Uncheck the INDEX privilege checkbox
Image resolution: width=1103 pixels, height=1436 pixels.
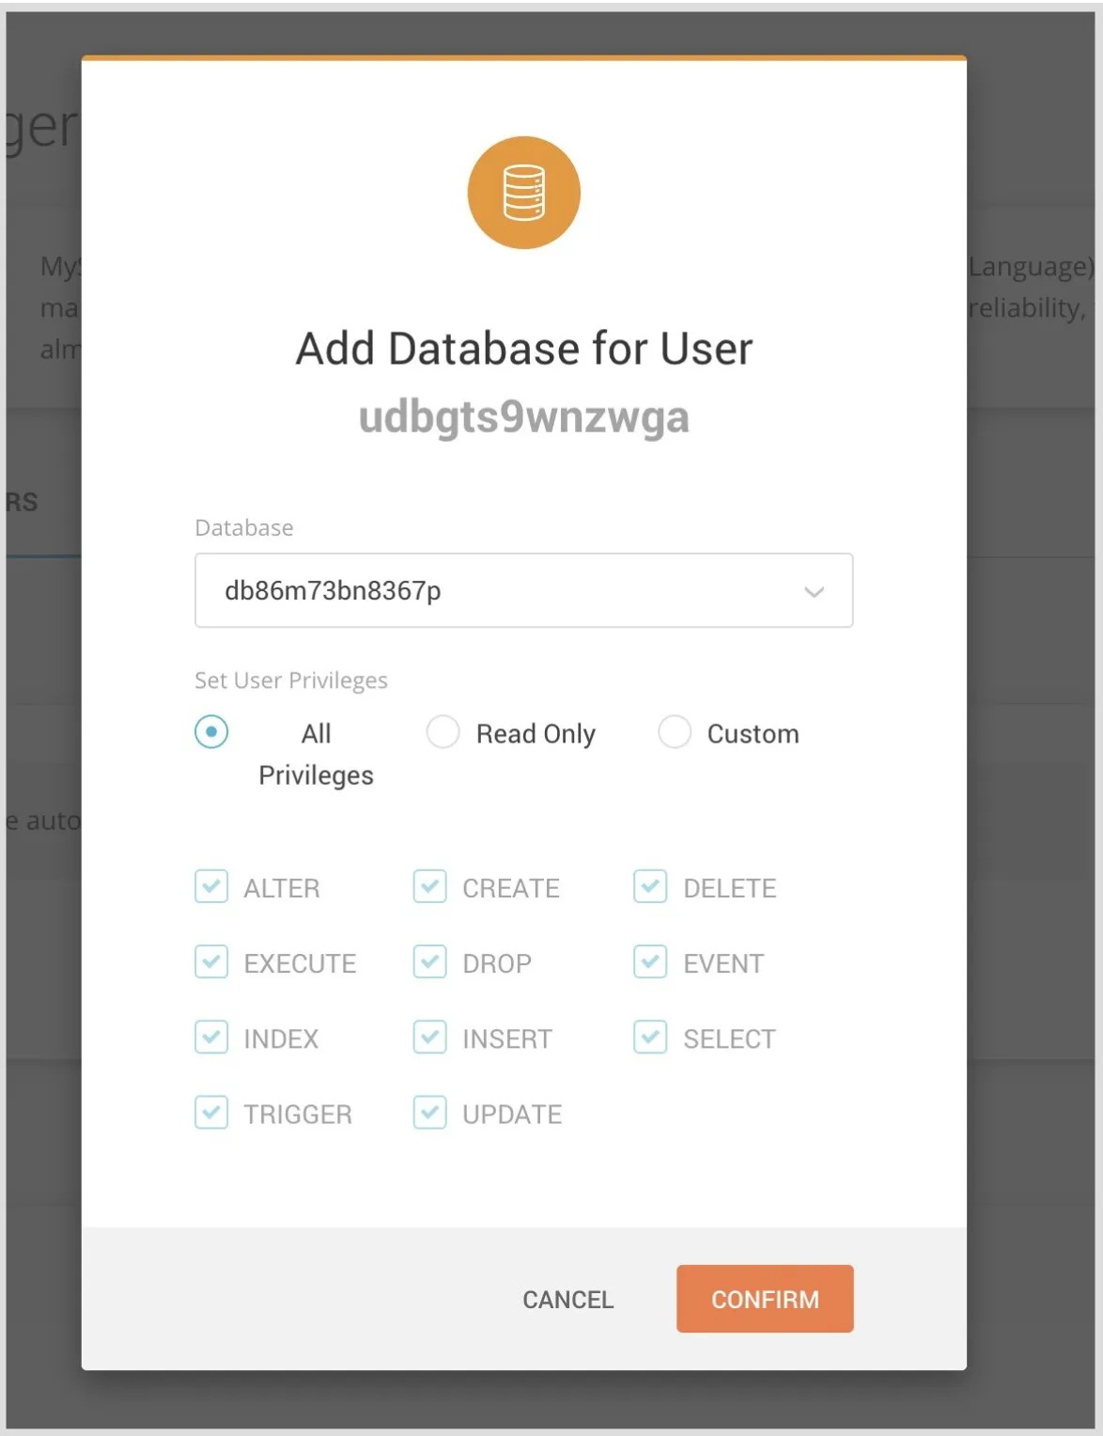[211, 1038]
